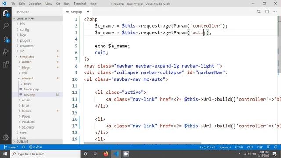This screenshot has width=281, height=158.
Task: Open the notifications bell in the status bar
Action: pos(276,147)
